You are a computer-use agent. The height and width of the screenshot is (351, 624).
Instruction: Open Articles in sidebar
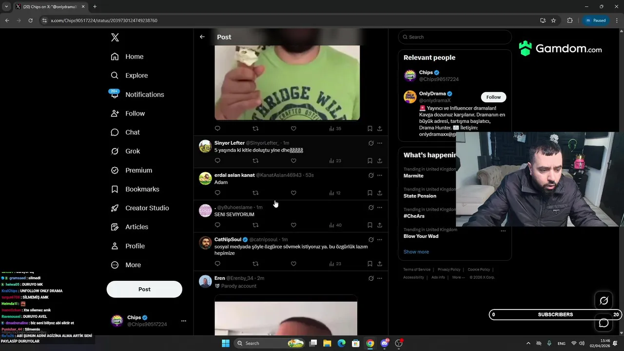click(x=130, y=227)
